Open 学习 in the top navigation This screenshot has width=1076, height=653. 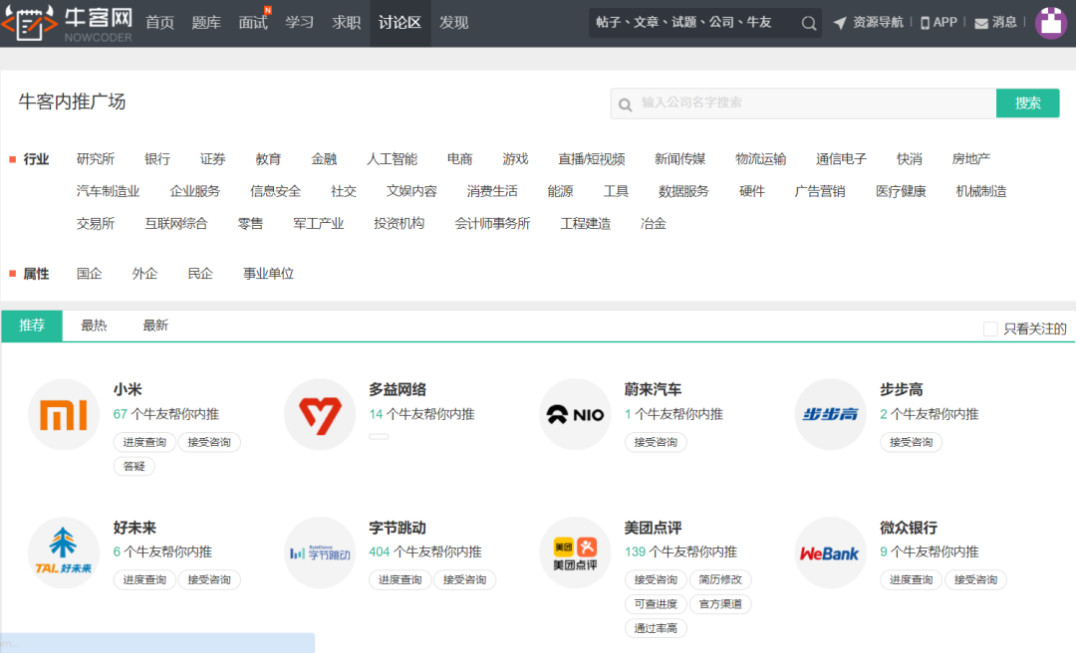[300, 23]
